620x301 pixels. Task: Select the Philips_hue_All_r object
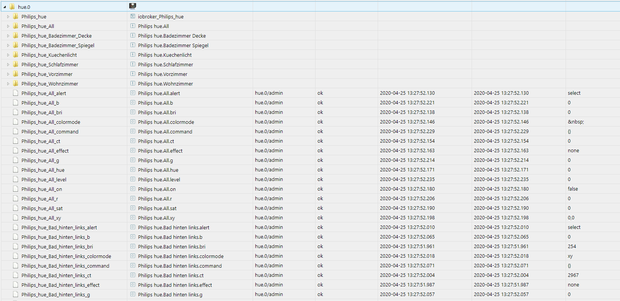pos(40,199)
